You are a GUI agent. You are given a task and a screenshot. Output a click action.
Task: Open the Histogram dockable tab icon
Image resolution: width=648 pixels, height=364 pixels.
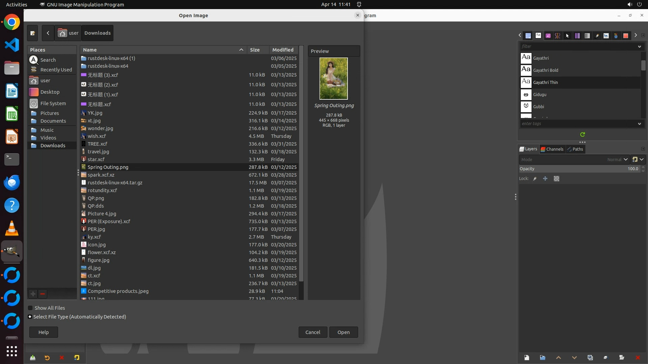tap(606, 35)
